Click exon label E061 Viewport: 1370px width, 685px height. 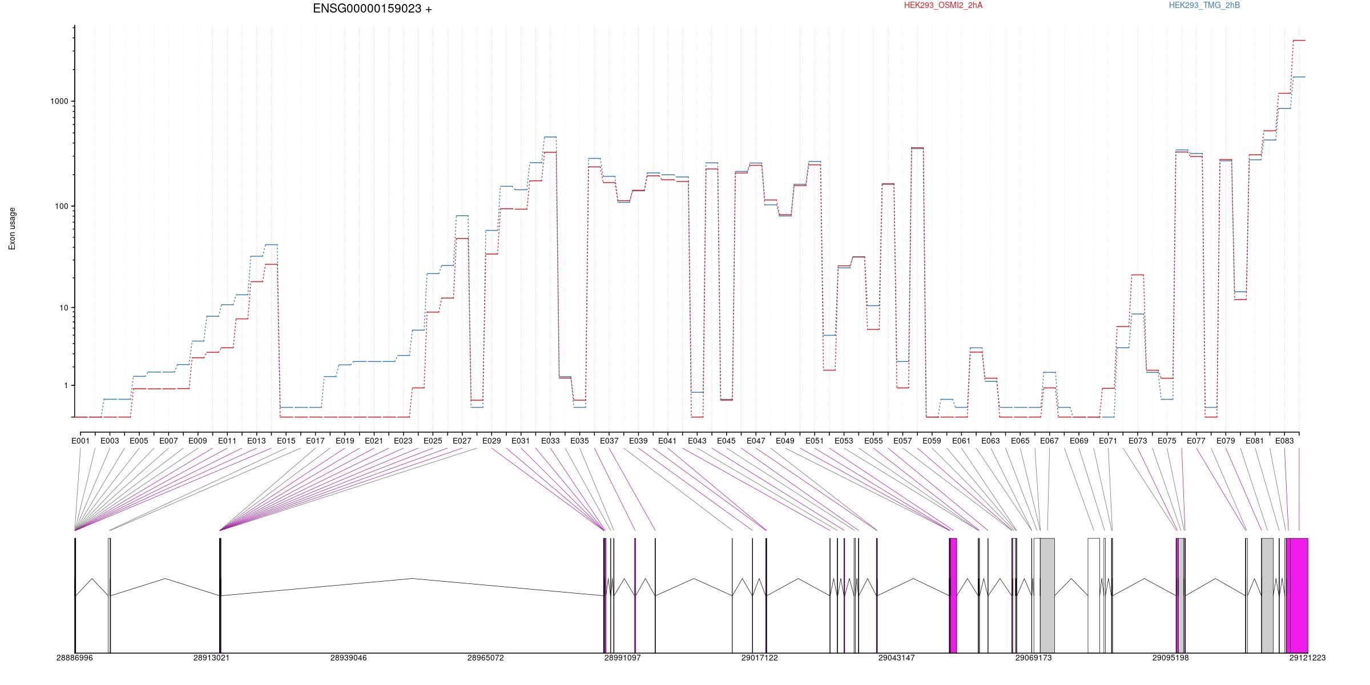pyautogui.click(x=961, y=441)
